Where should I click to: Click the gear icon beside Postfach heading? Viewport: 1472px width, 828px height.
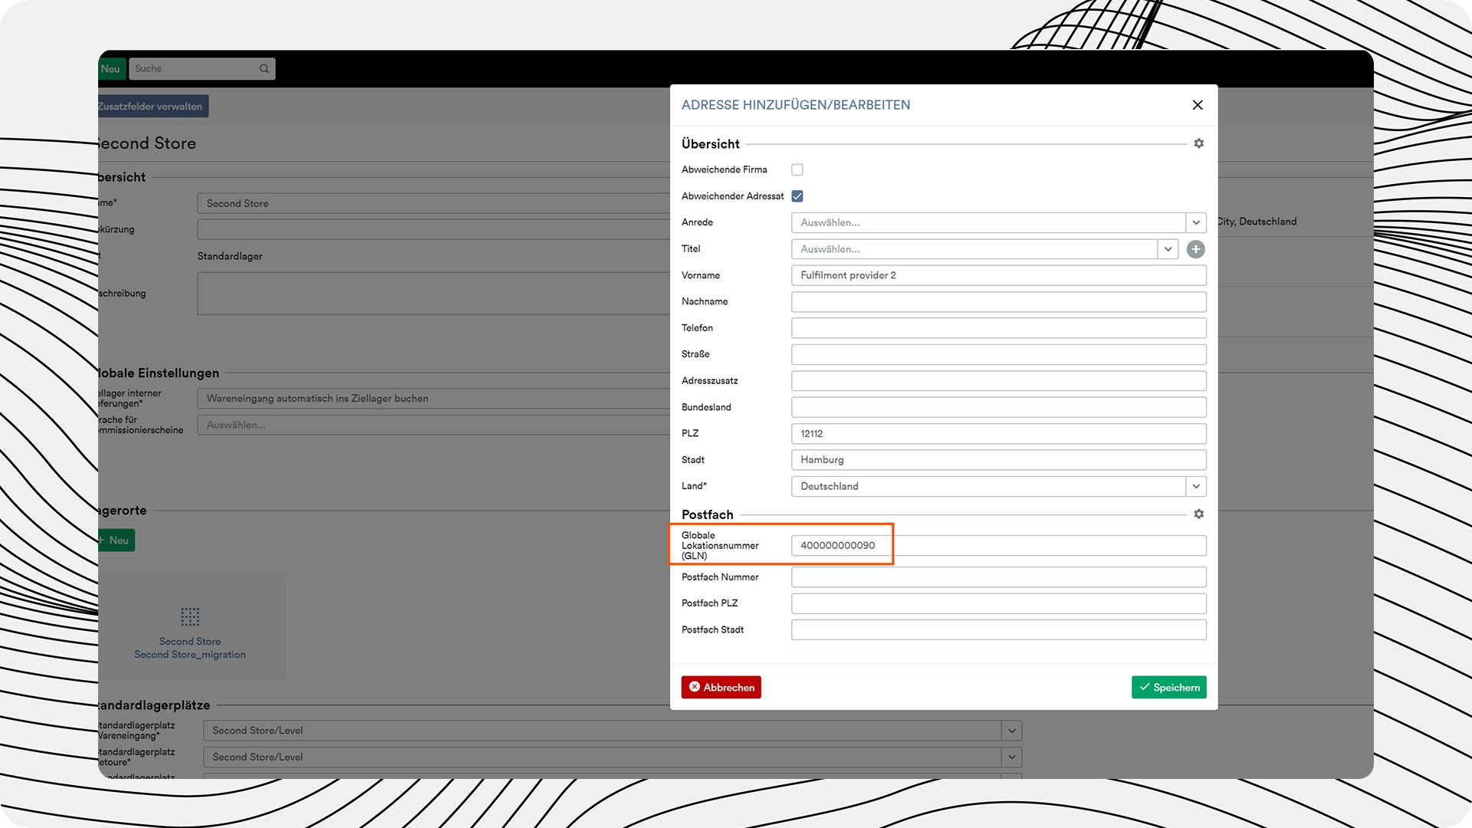click(x=1198, y=514)
